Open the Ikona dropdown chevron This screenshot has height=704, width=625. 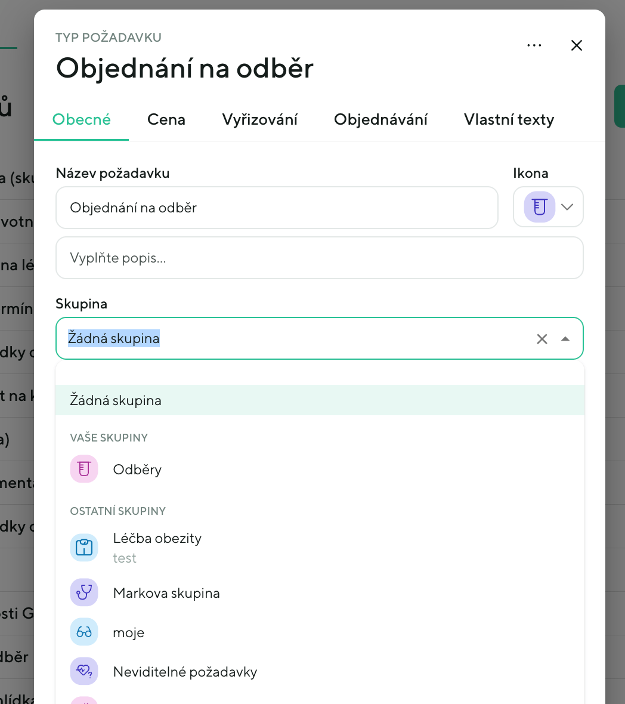point(567,206)
